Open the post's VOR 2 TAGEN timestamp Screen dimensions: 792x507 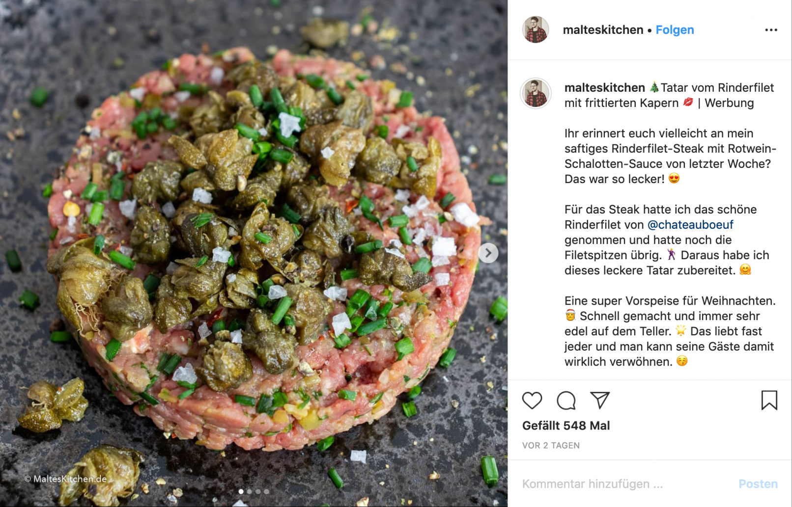coord(551,446)
